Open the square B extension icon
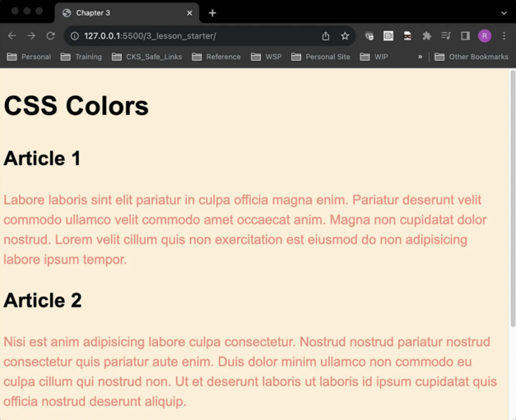The height and width of the screenshot is (420, 516). point(388,36)
